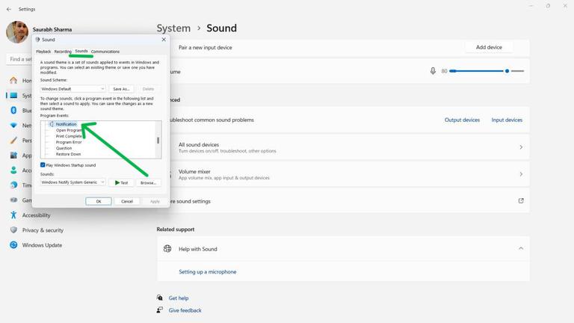Click the globe icon next to Help with Sound
This screenshot has height=323, width=574.
point(167,249)
